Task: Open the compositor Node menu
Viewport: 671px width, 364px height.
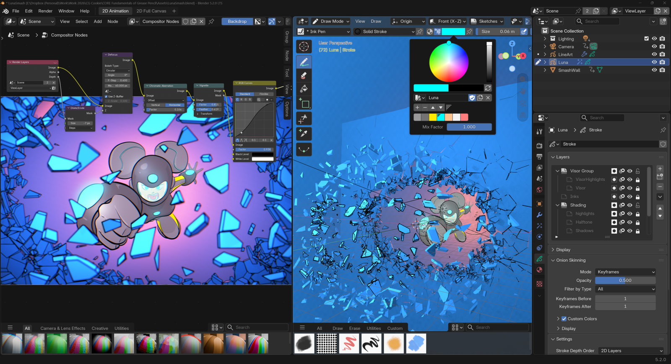Action: point(113,21)
